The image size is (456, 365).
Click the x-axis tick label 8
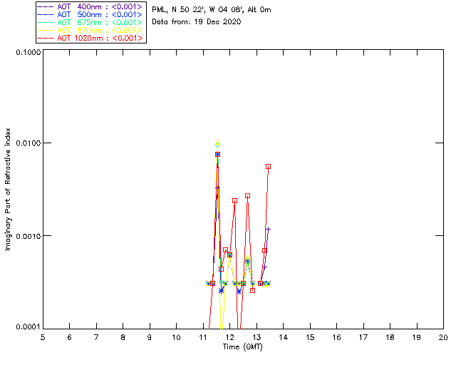click(x=123, y=338)
